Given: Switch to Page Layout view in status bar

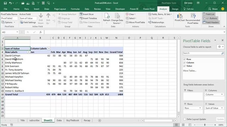Looking at the screenshot, I should point(183,125).
